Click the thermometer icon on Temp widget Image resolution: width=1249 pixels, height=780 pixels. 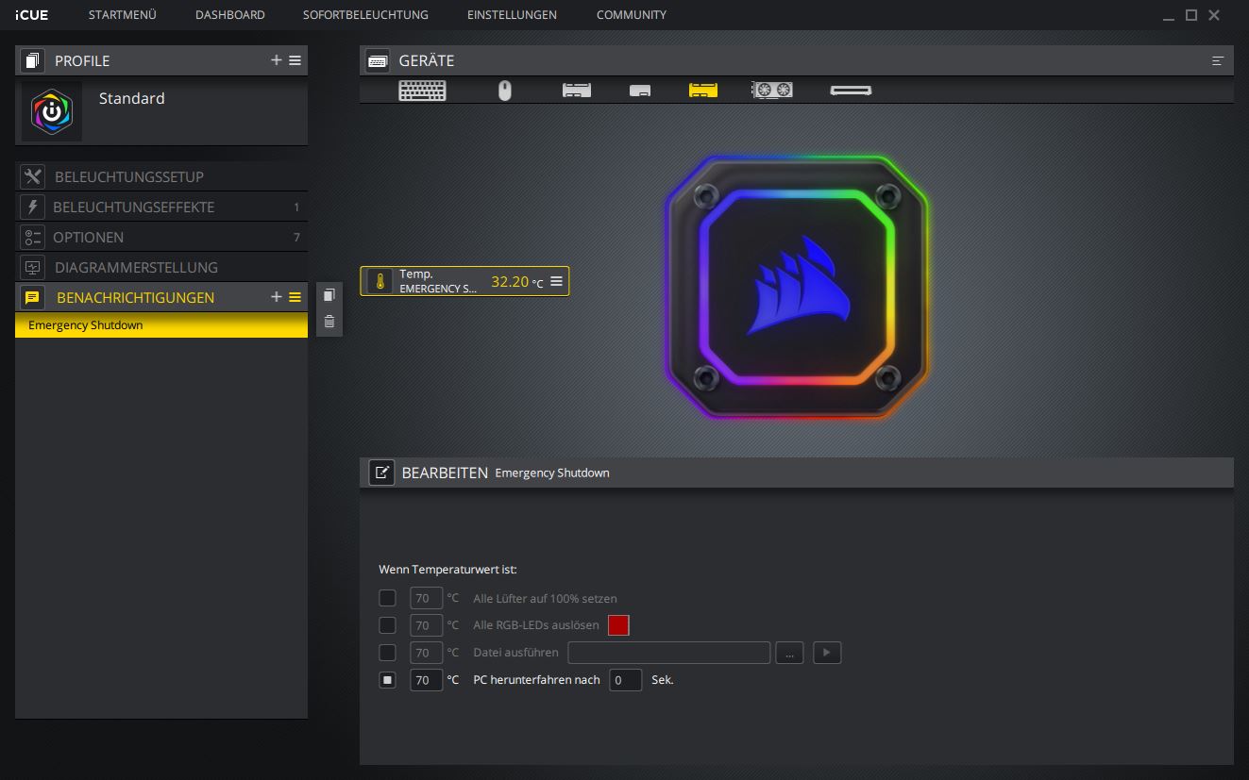click(380, 281)
